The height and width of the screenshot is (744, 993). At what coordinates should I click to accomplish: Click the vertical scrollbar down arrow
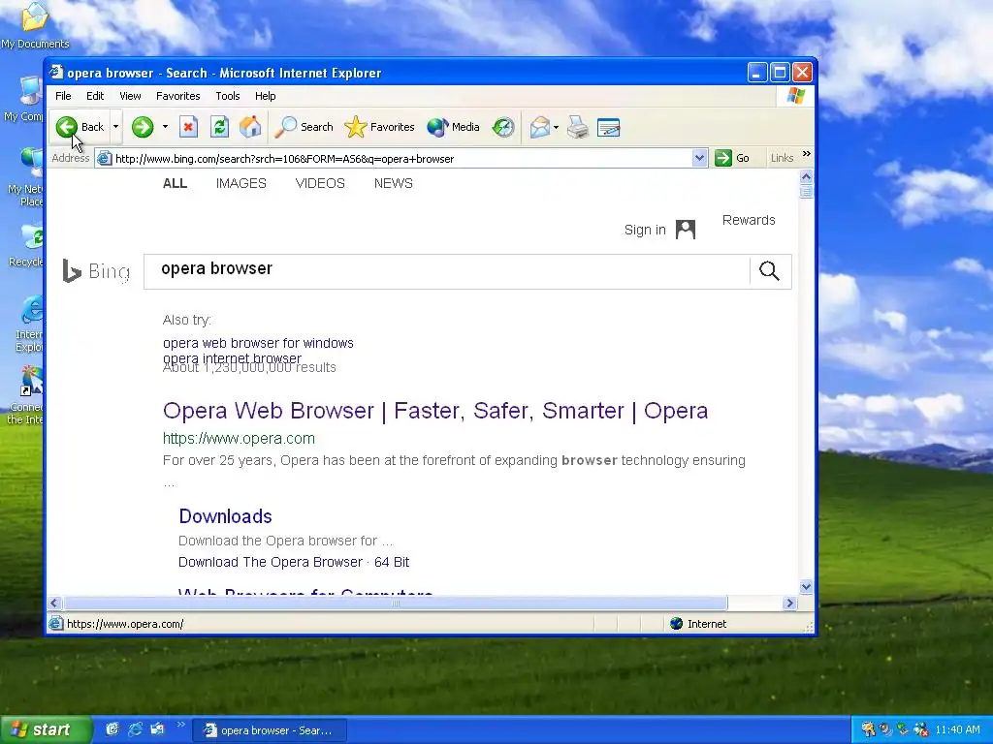pos(806,586)
